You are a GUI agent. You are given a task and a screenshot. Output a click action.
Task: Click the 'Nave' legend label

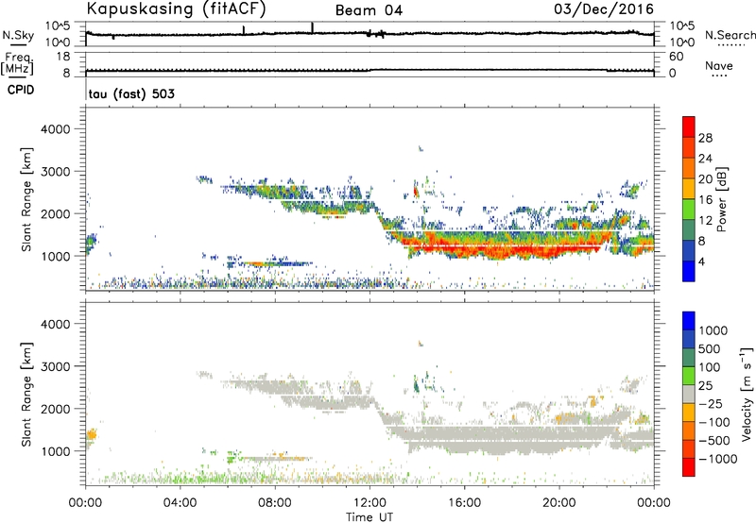pyautogui.click(x=718, y=66)
